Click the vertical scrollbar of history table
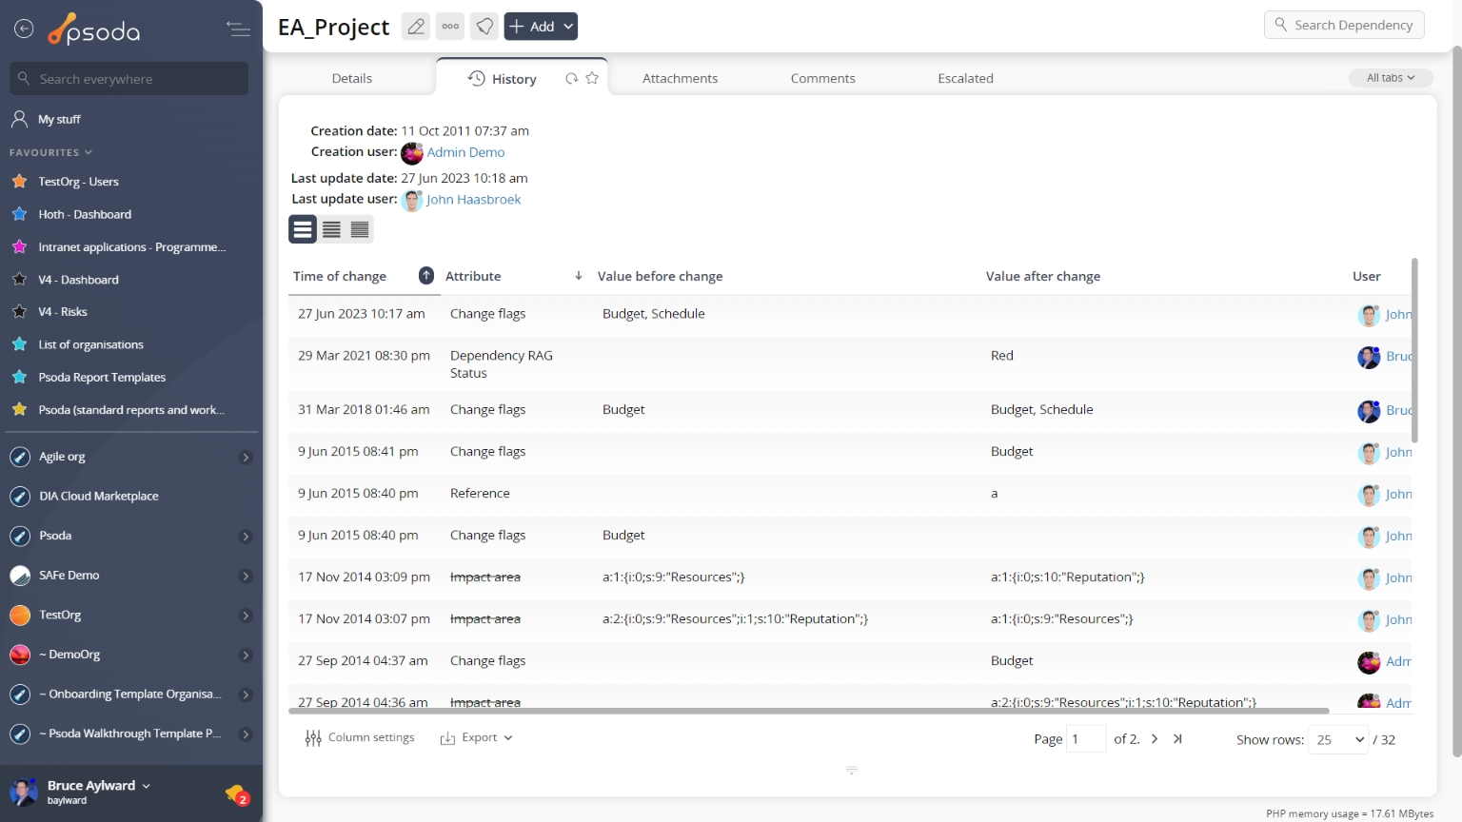Image resolution: width=1462 pixels, height=822 pixels. (x=1414, y=350)
